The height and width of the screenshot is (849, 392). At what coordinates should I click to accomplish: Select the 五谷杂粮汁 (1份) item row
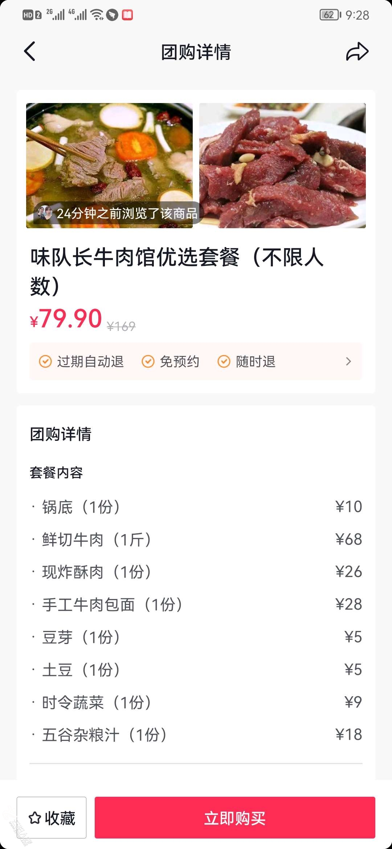[x=196, y=735]
